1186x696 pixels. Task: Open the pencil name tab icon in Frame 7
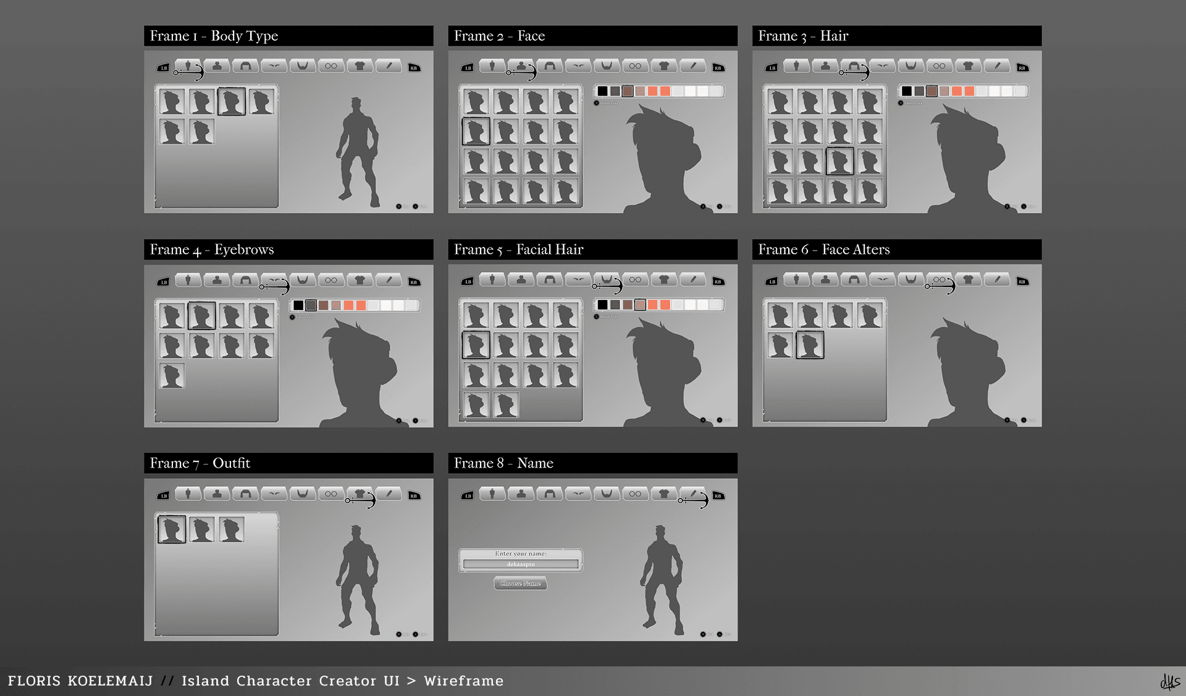pyautogui.click(x=389, y=494)
